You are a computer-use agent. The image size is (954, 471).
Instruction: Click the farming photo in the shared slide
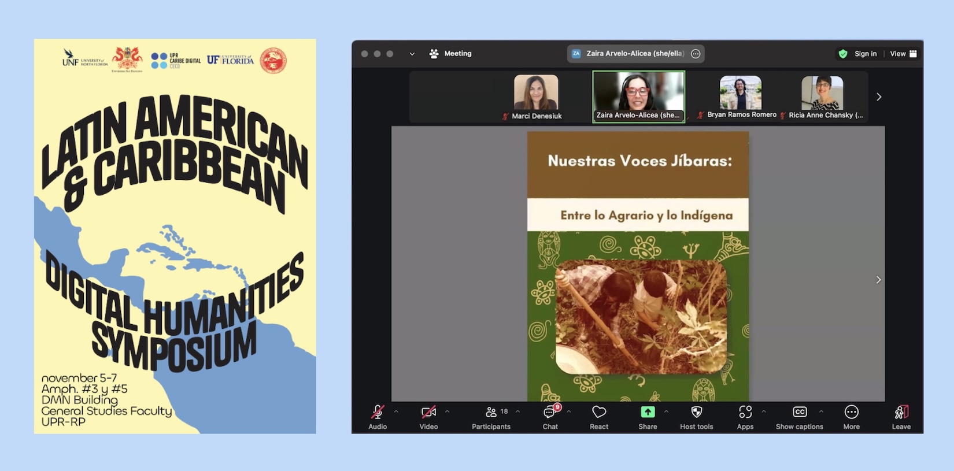click(641, 316)
